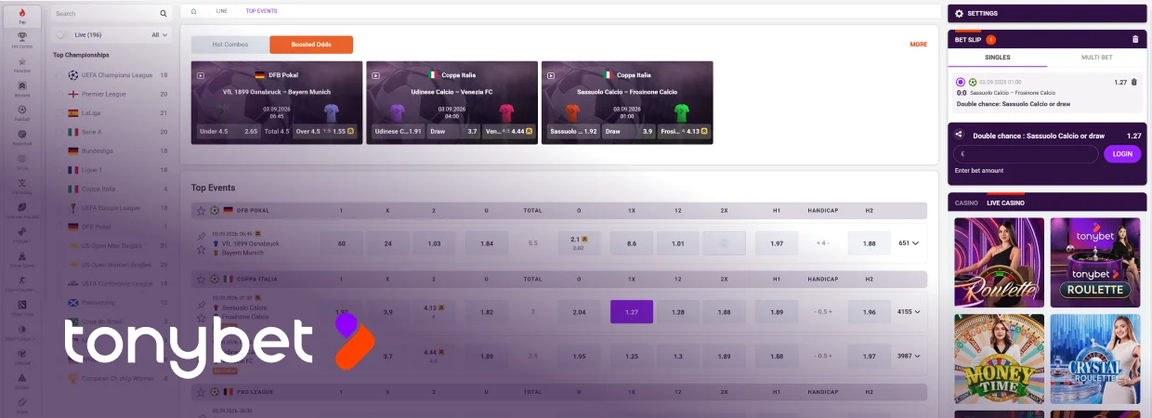Pick odds 1.03 for Bayern Munich win
Image resolution: width=1152 pixels, height=418 pixels.
click(433, 243)
